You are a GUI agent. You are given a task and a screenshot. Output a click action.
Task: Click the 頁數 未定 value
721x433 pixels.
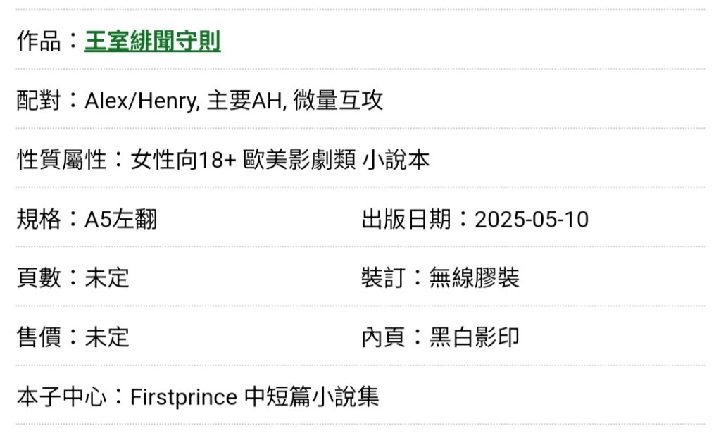coord(107,278)
